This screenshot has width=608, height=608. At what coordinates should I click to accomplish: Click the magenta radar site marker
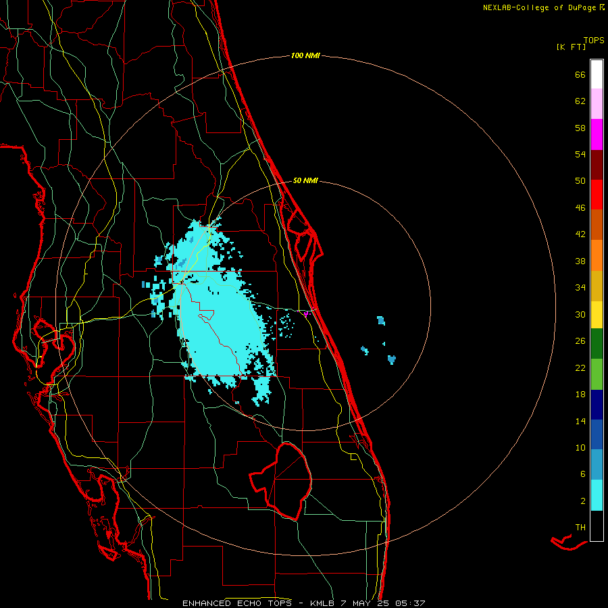(306, 313)
